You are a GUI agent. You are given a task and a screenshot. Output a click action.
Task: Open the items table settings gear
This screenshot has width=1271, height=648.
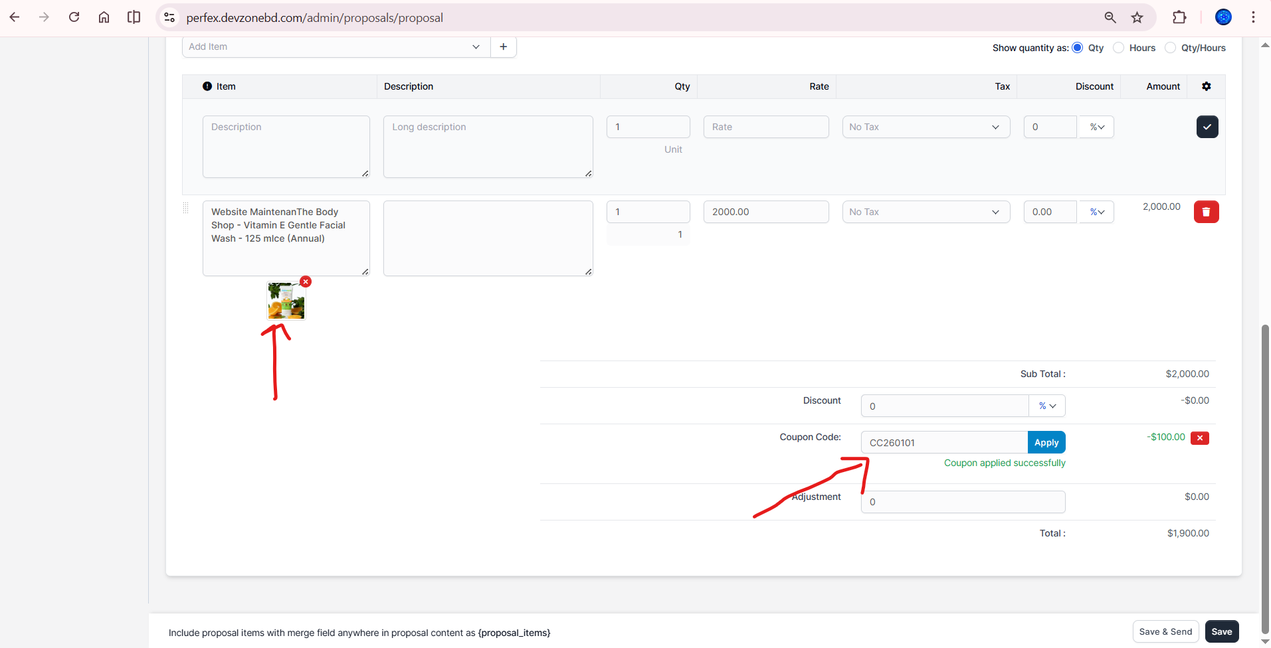1206,86
